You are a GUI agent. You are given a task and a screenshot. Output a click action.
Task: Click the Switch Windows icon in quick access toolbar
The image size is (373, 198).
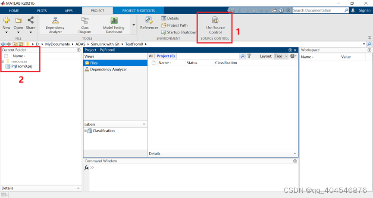pyautogui.click(x=275, y=10)
